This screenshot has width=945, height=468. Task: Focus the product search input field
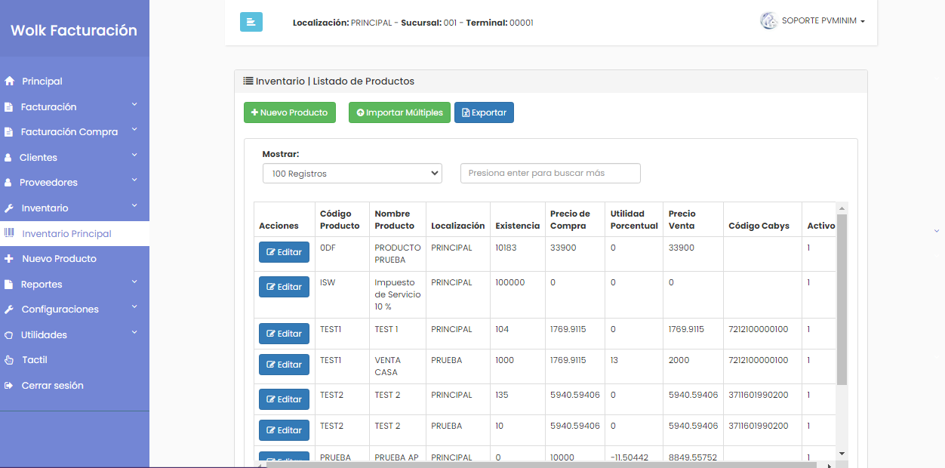(550, 173)
